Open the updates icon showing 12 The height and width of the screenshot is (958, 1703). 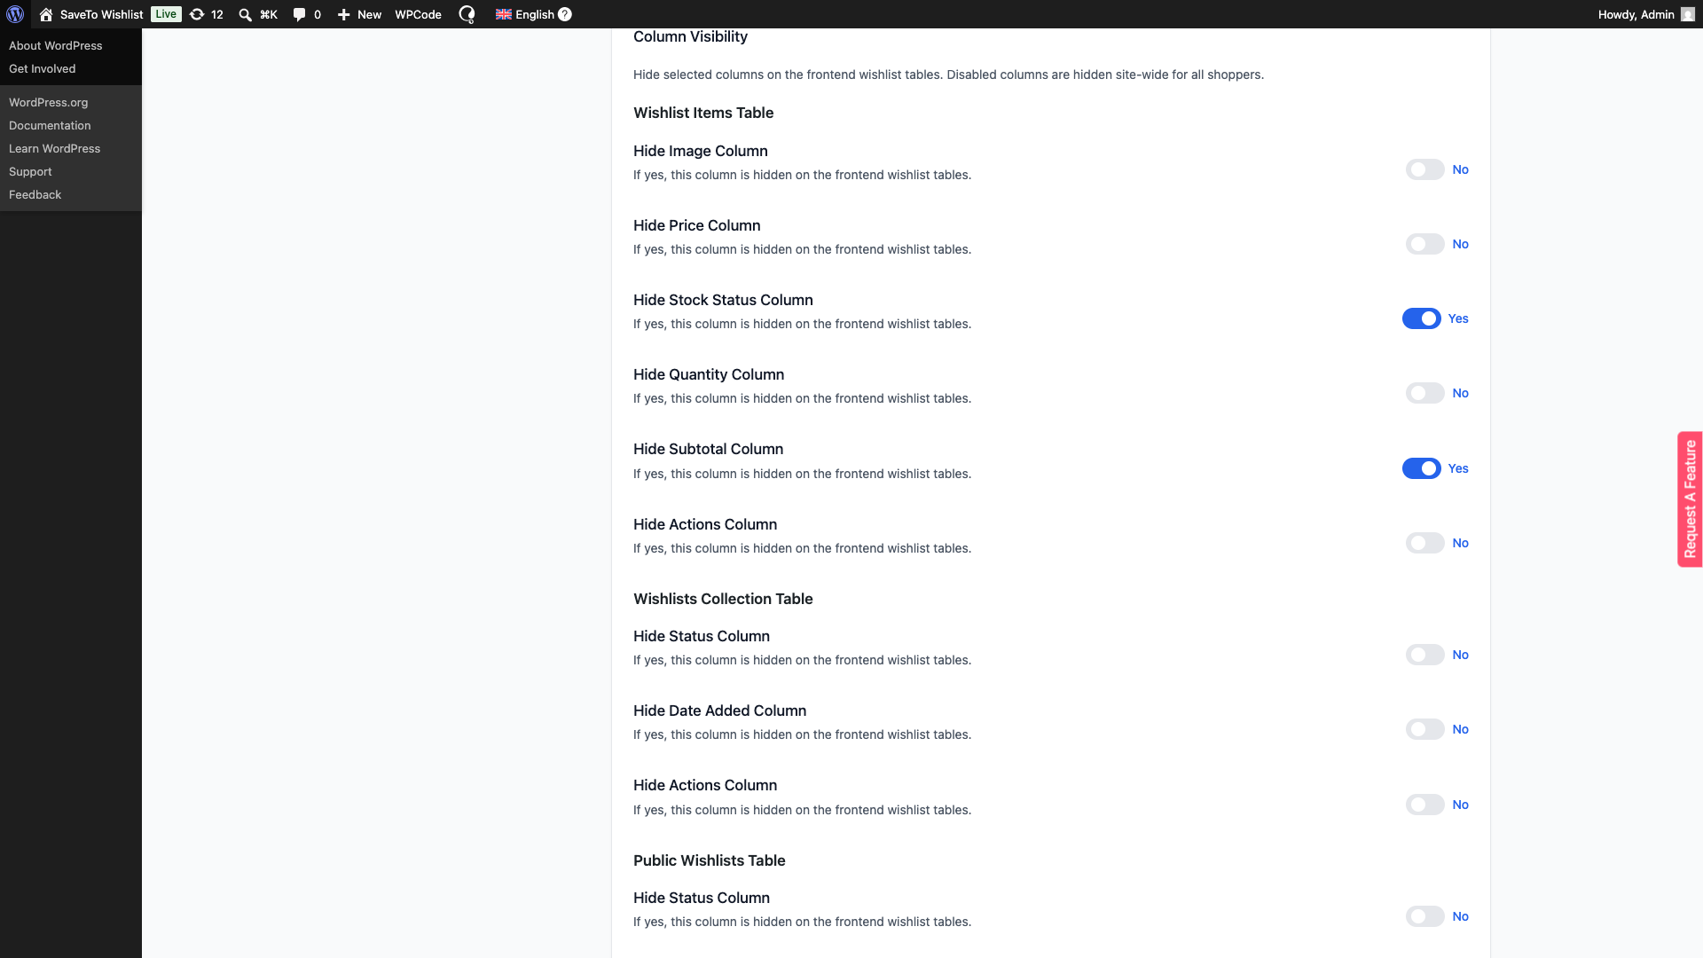tap(197, 14)
